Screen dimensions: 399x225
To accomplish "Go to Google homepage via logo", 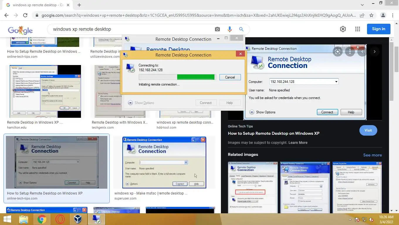I will click(x=20, y=30).
